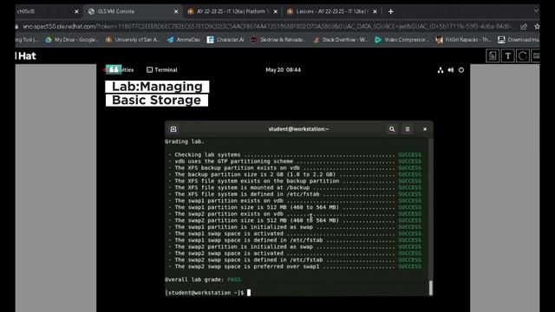The width and height of the screenshot is (555, 312).
Task: Click the GNOME volume speaker icon
Action: coord(451,70)
